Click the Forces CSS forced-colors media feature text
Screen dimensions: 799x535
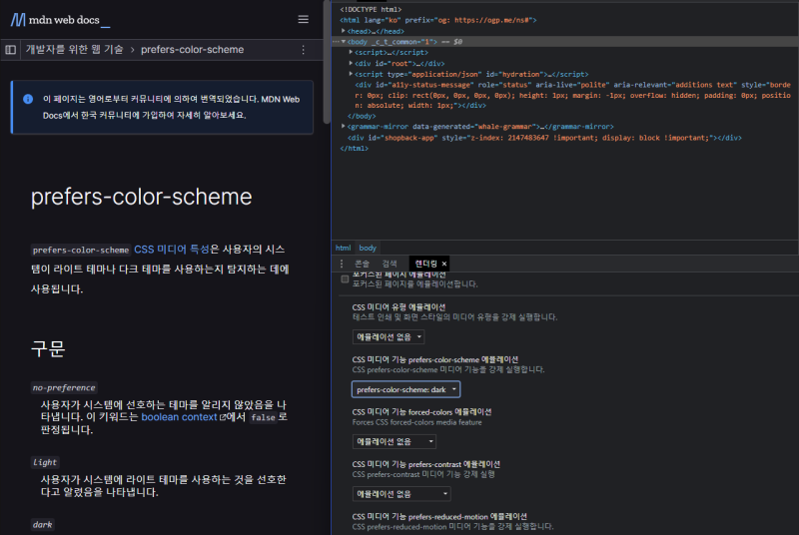tap(416, 422)
